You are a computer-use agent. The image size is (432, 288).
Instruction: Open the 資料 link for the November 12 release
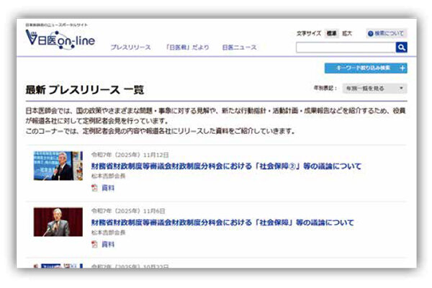click(107, 187)
